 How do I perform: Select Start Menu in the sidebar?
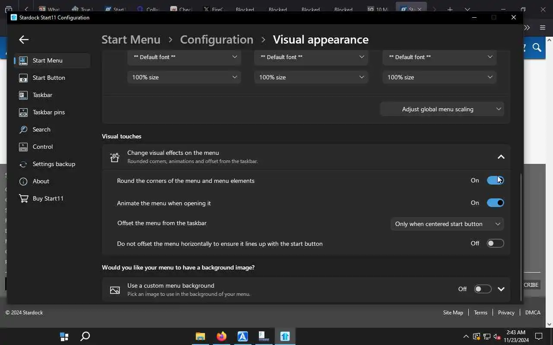coord(52,60)
